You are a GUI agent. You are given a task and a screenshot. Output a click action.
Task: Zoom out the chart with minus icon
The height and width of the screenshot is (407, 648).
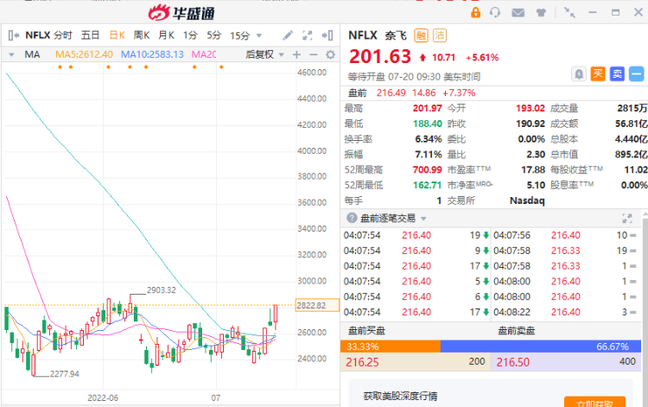click(x=314, y=54)
